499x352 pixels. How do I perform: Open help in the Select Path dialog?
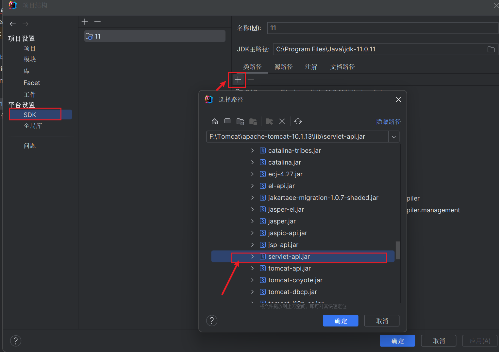[212, 321]
